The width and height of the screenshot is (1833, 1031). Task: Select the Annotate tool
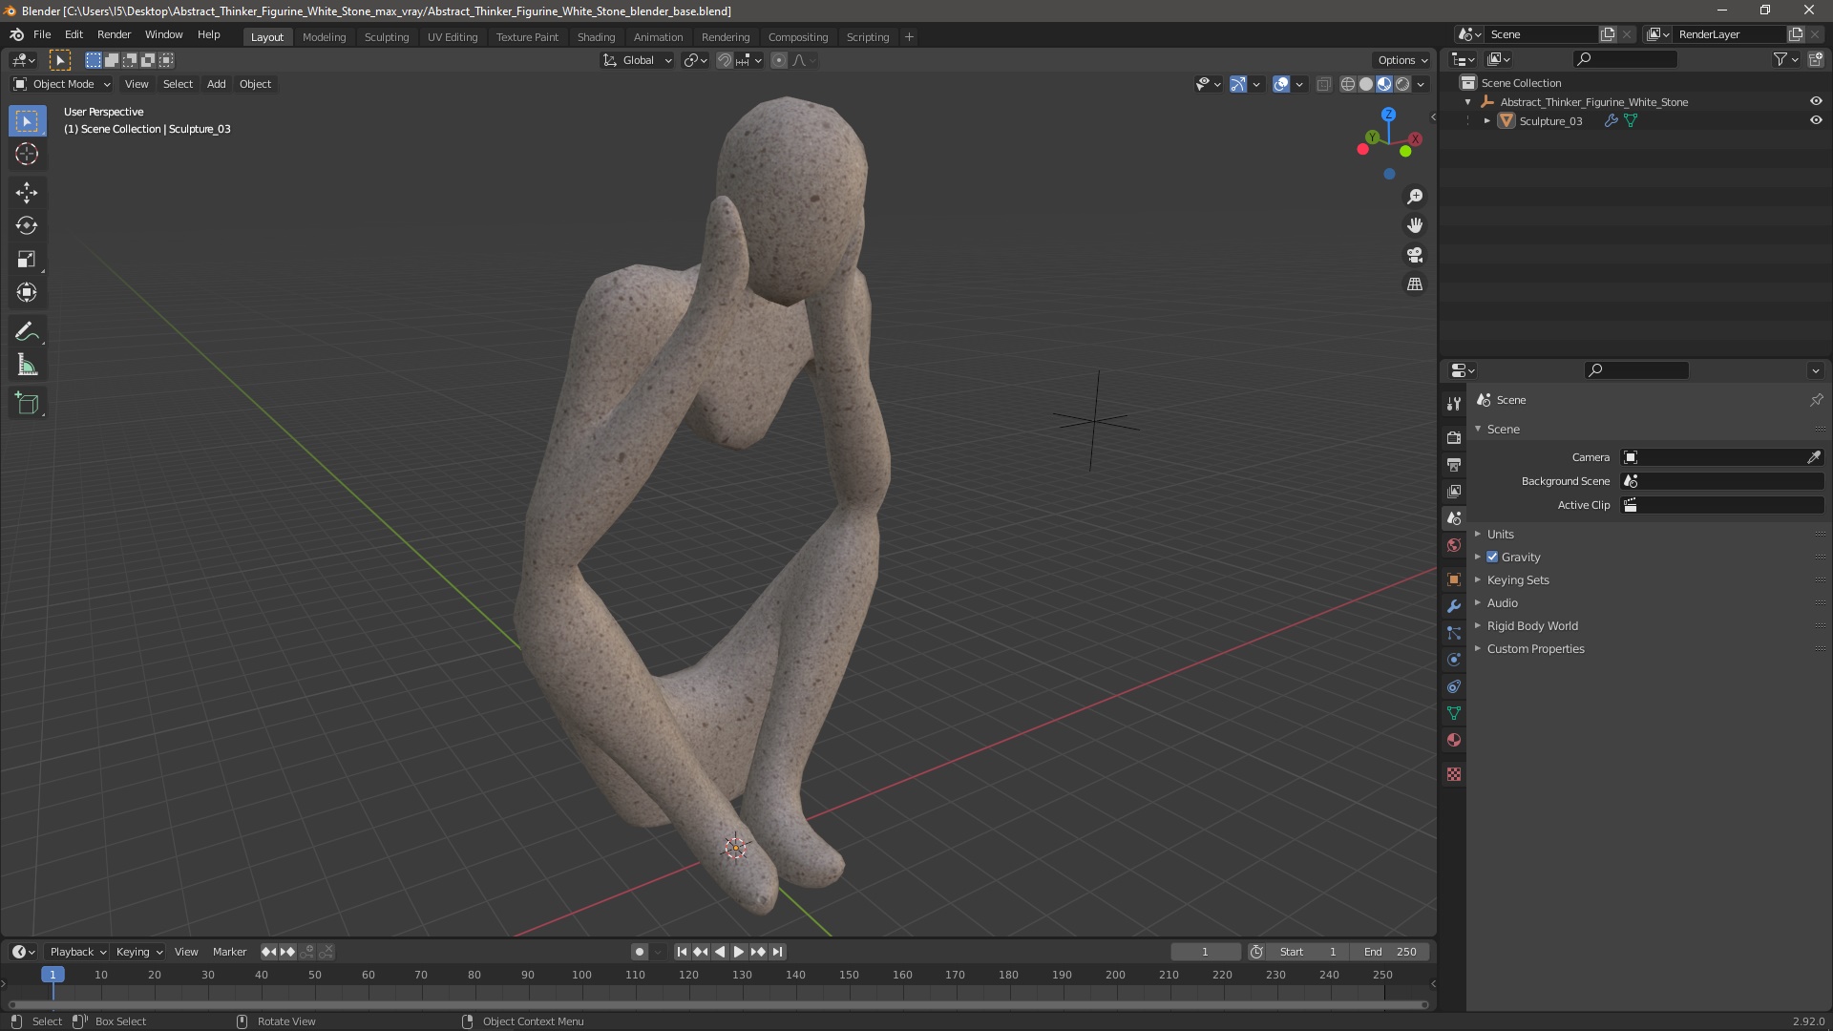point(27,332)
